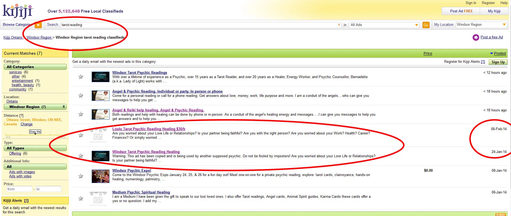
Task: Click Change address link
Action: point(27,124)
